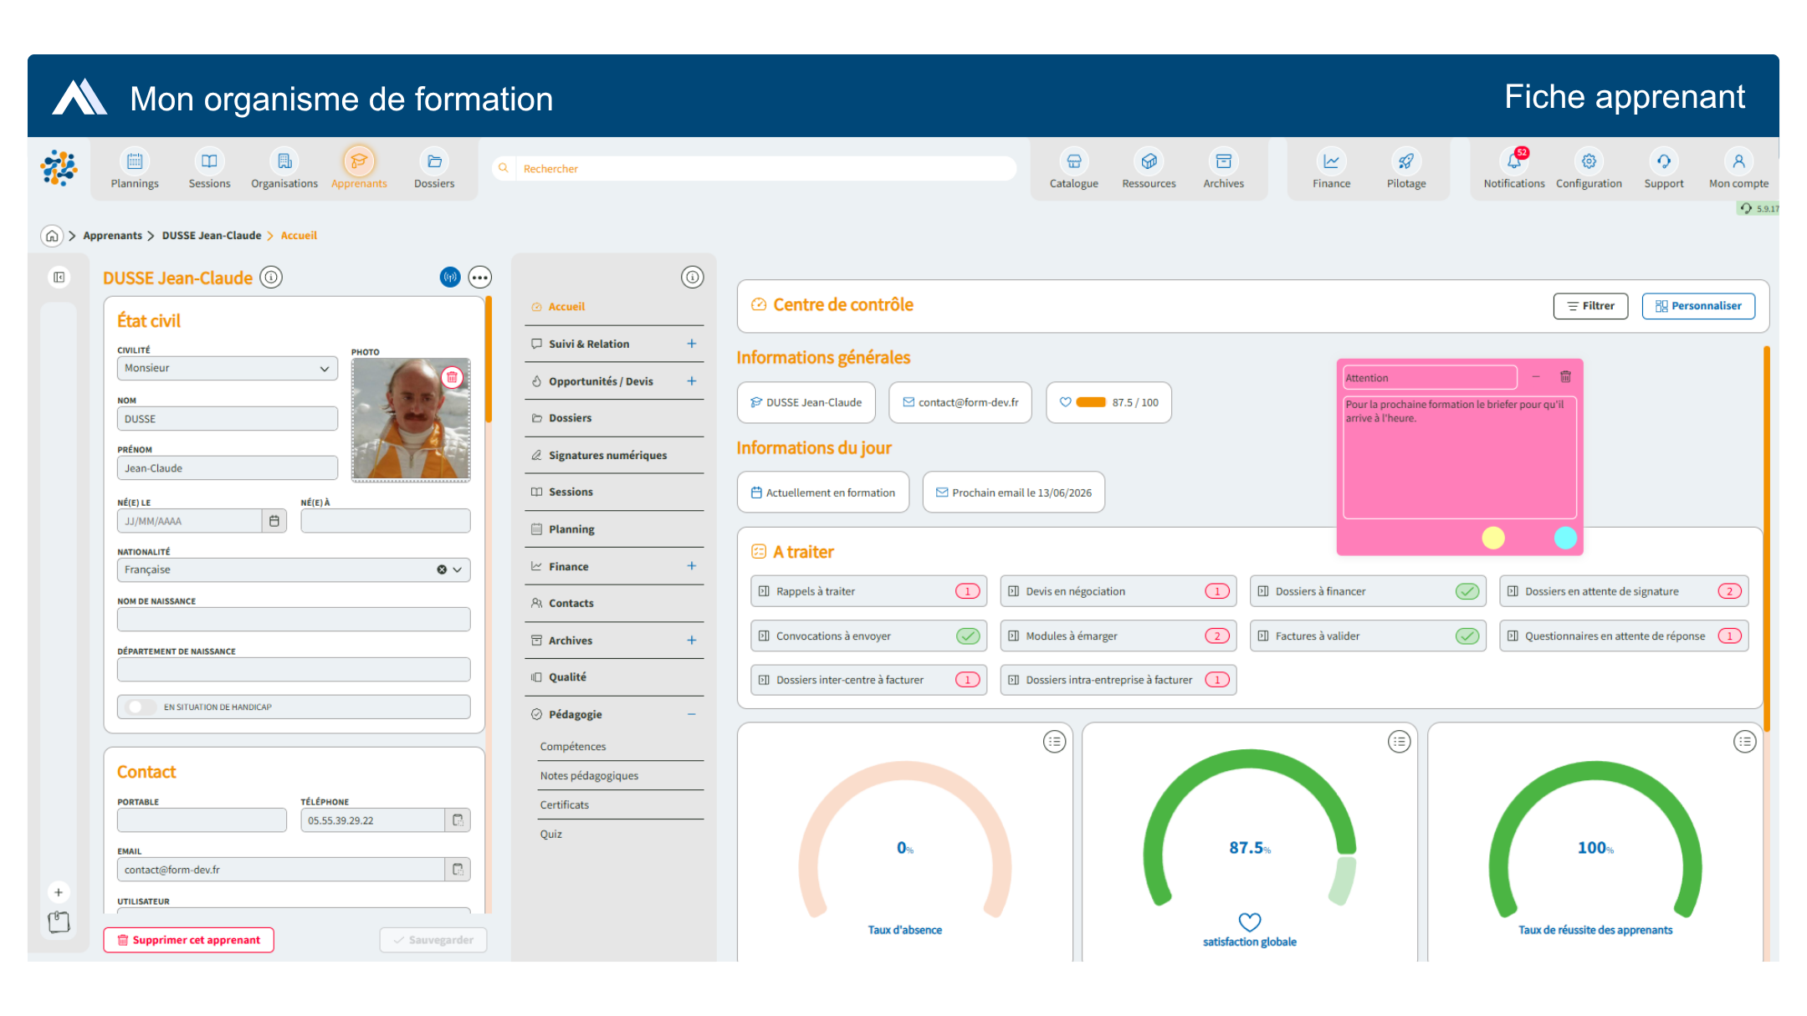Delete the learner photo with trash icon
Screen dimensions: 1807x1016
(x=453, y=377)
